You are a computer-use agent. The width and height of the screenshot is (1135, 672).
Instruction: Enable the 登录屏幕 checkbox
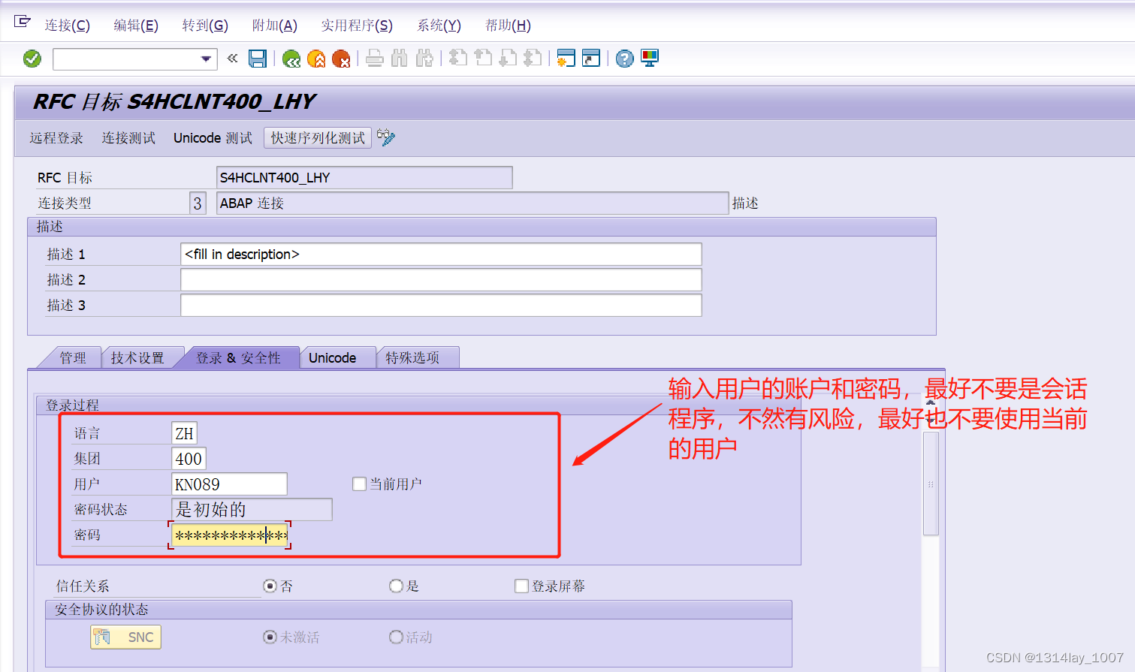pos(521,586)
